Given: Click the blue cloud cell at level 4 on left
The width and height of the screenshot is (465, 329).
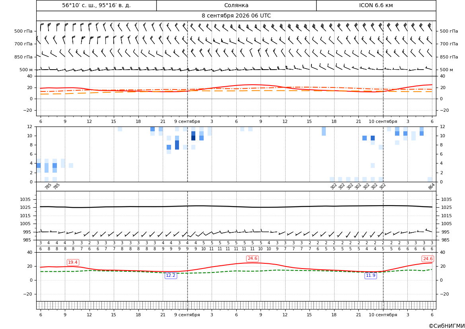Looking at the screenshot, I should tap(39, 165).
